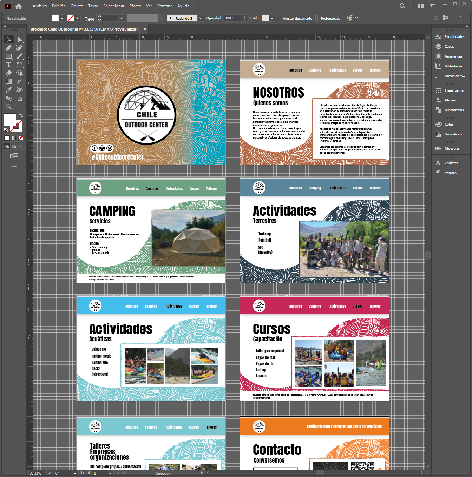The height and width of the screenshot is (477, 472).
Task: Expand the stroke weight dropdown
Action: pyautogui.click(x=122, y=18)
